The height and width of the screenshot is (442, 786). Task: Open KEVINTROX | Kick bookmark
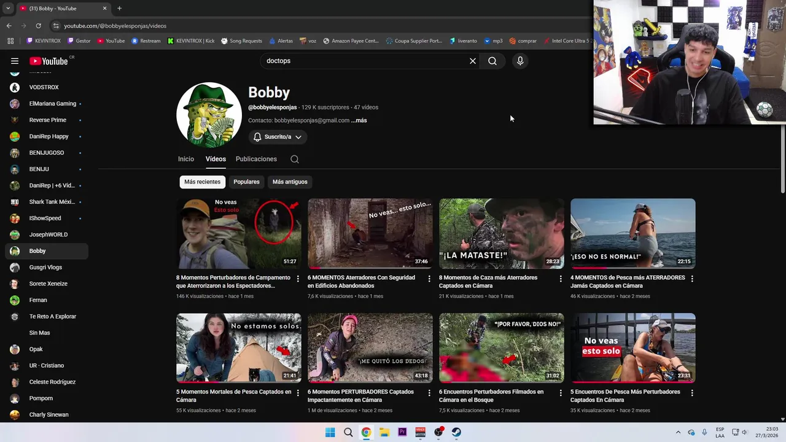tap(191, 41)
